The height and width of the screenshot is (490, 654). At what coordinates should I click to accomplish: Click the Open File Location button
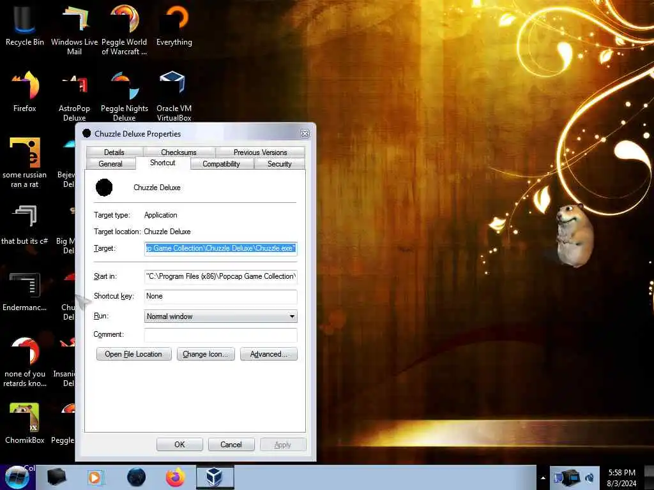134,354
